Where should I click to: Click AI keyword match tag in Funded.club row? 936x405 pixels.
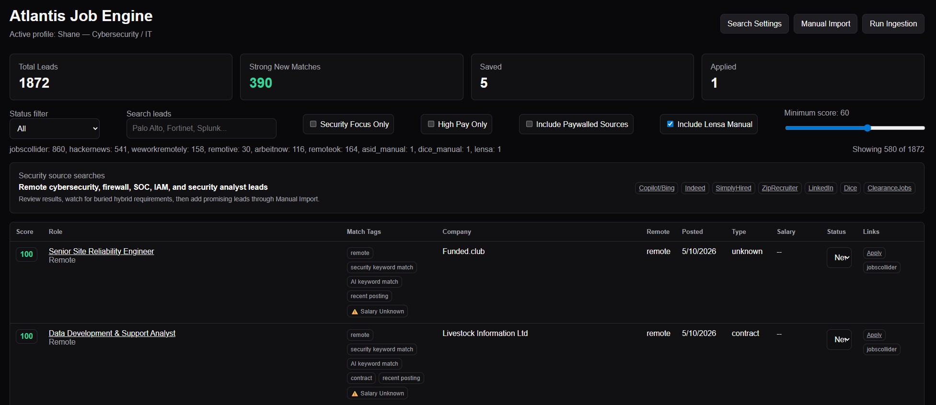[x=374, y=282]
